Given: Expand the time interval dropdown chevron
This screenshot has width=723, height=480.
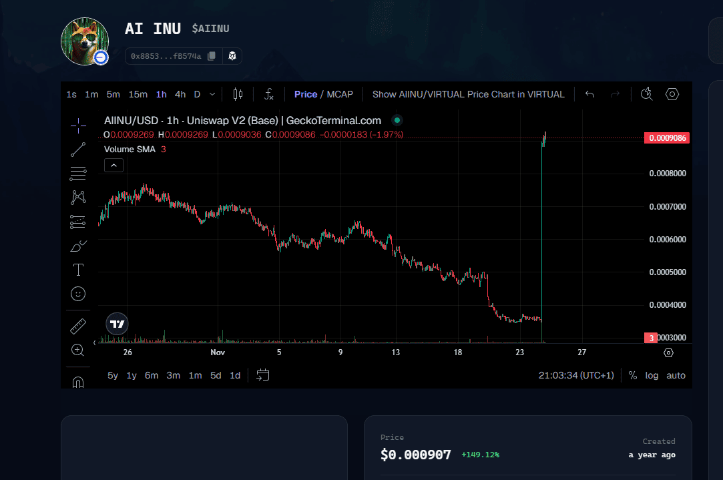Looking at the screenshot, I should 212,94.
